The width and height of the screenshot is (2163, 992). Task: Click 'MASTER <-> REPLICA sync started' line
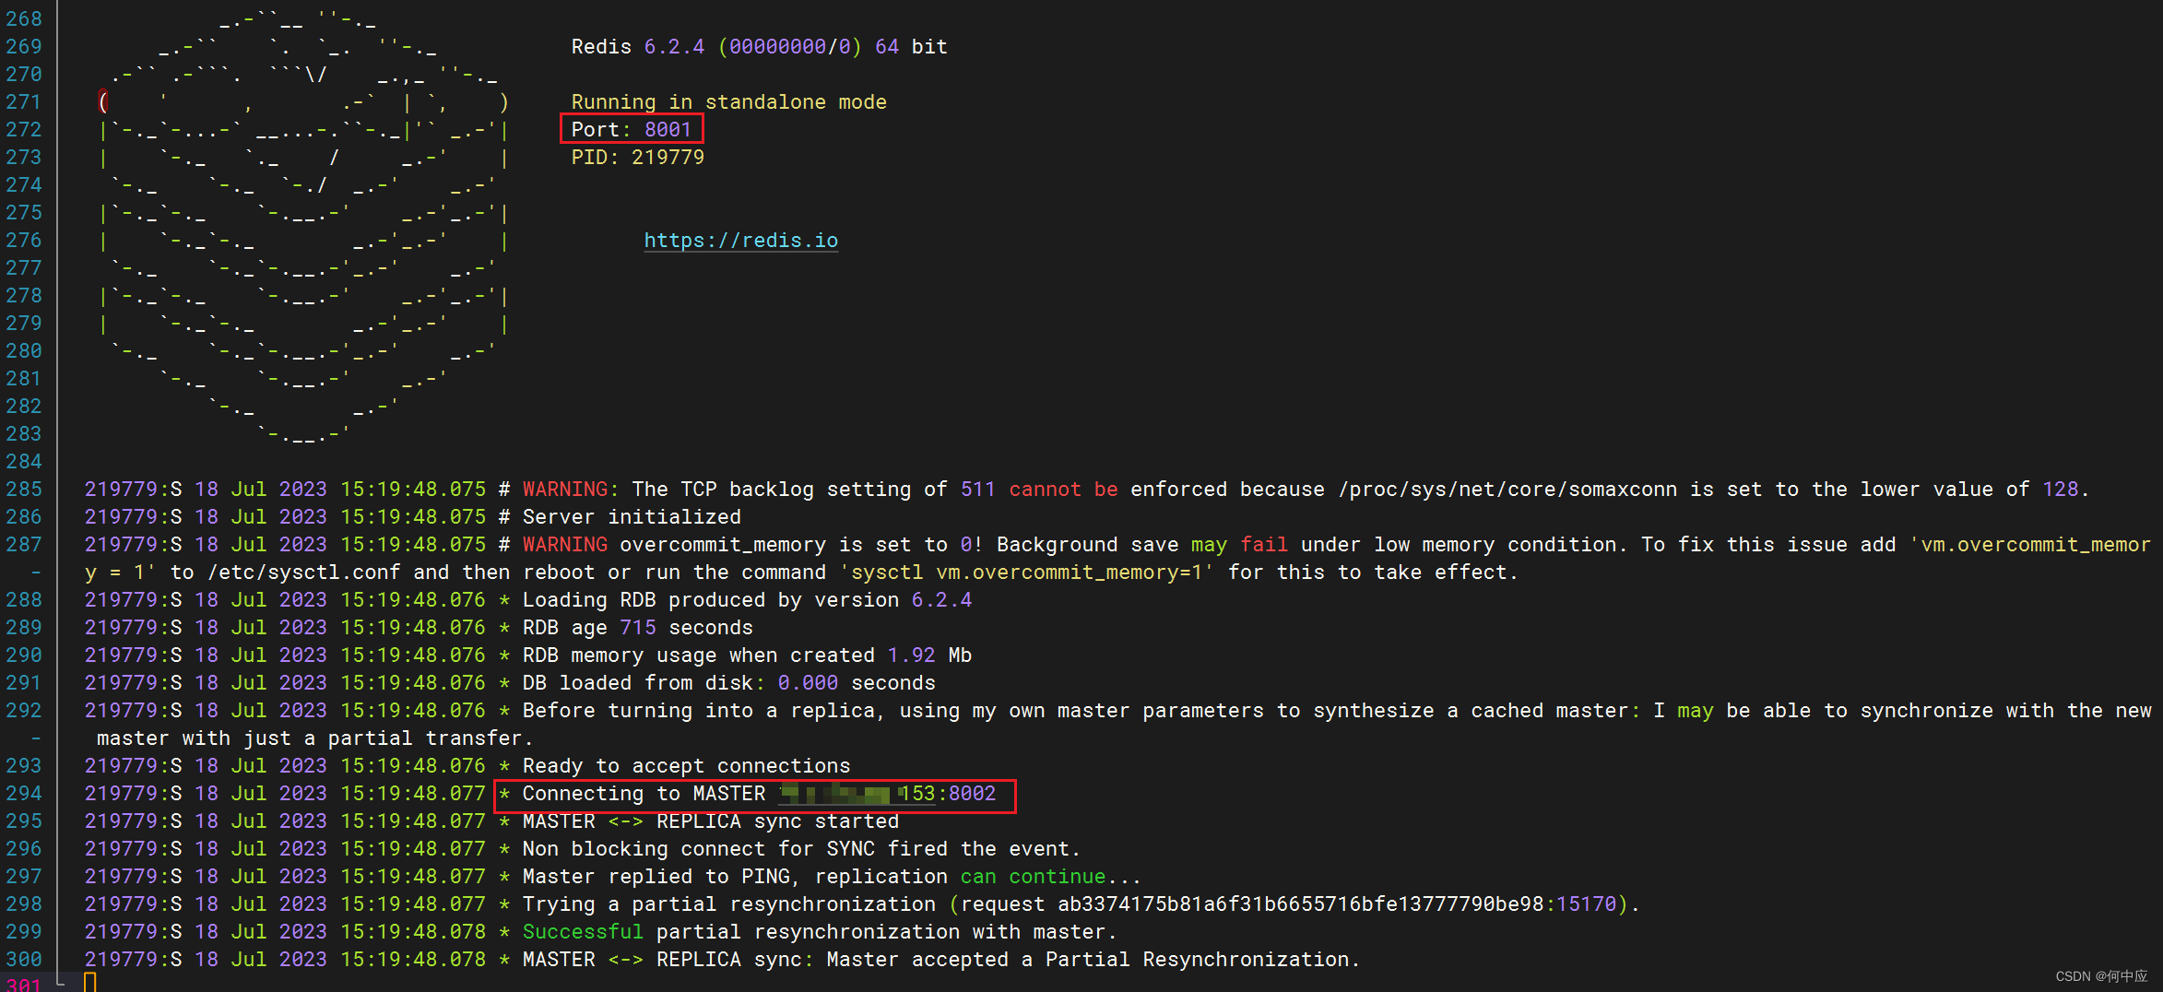click(x=710, y=821)
